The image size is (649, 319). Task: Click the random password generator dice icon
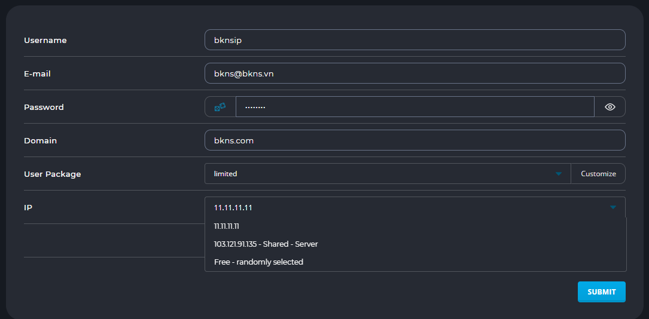pos(220,107)
